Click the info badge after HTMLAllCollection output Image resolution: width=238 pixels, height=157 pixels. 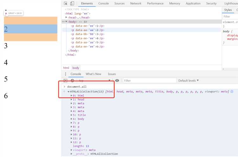tap(232, 91)
